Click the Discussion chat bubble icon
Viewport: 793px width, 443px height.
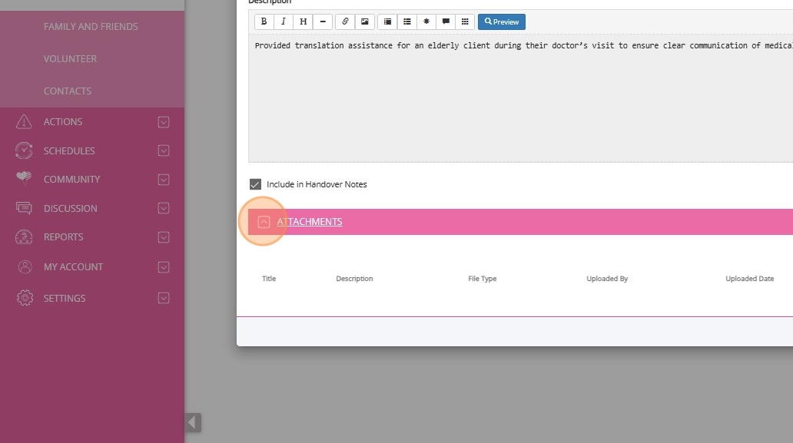coord(24,208)
